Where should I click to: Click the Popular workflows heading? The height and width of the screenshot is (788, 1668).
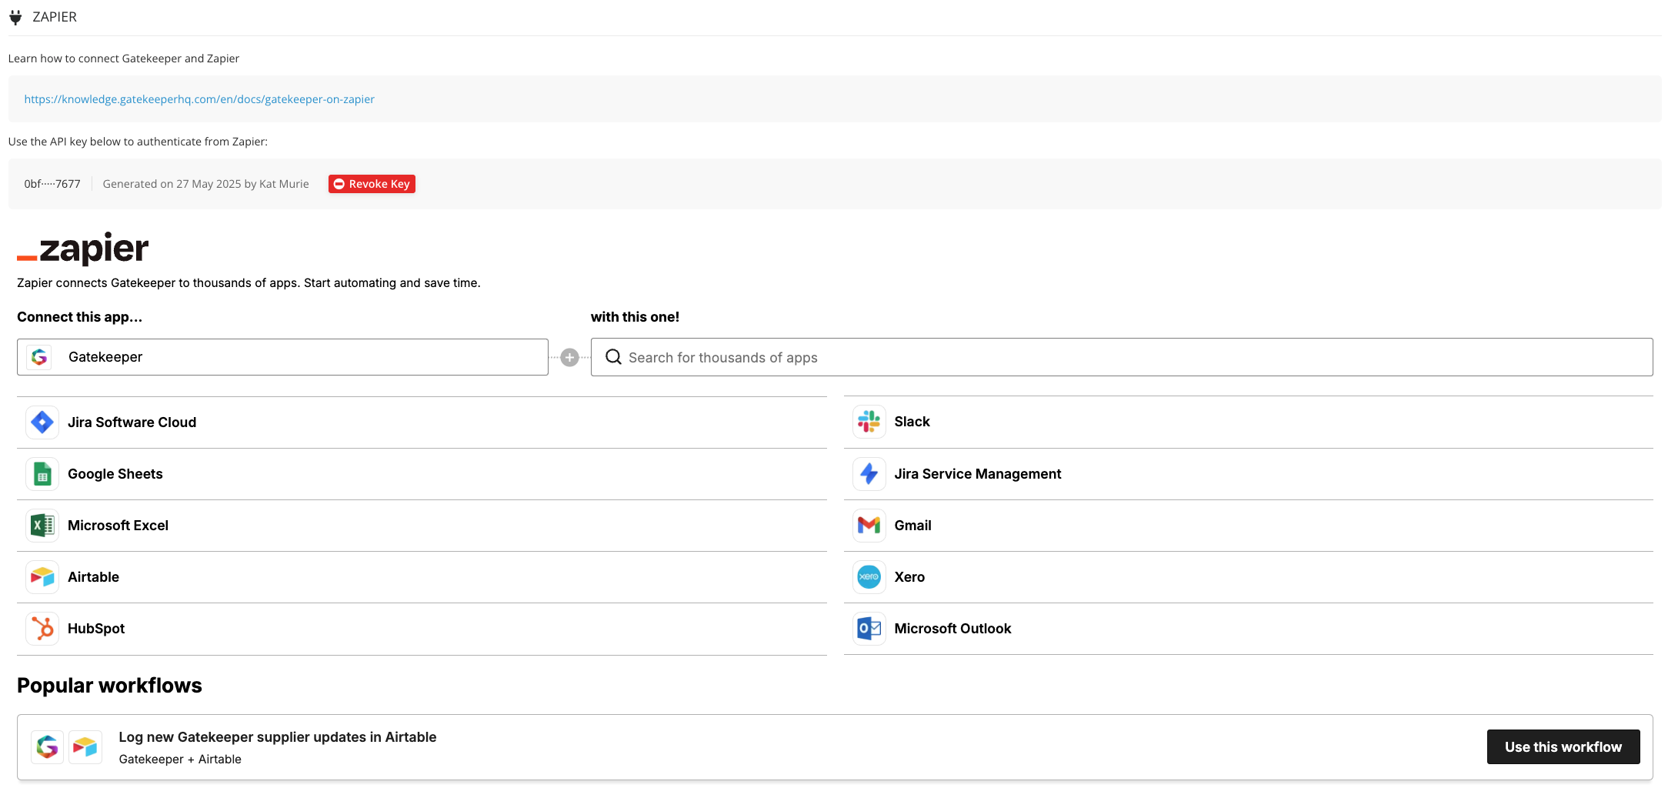pyautogui.click(x=109, y=686)
